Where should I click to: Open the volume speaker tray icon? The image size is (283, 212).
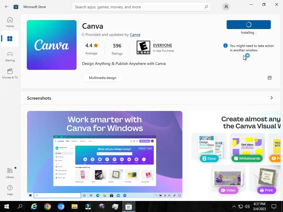tap(247, 206)
